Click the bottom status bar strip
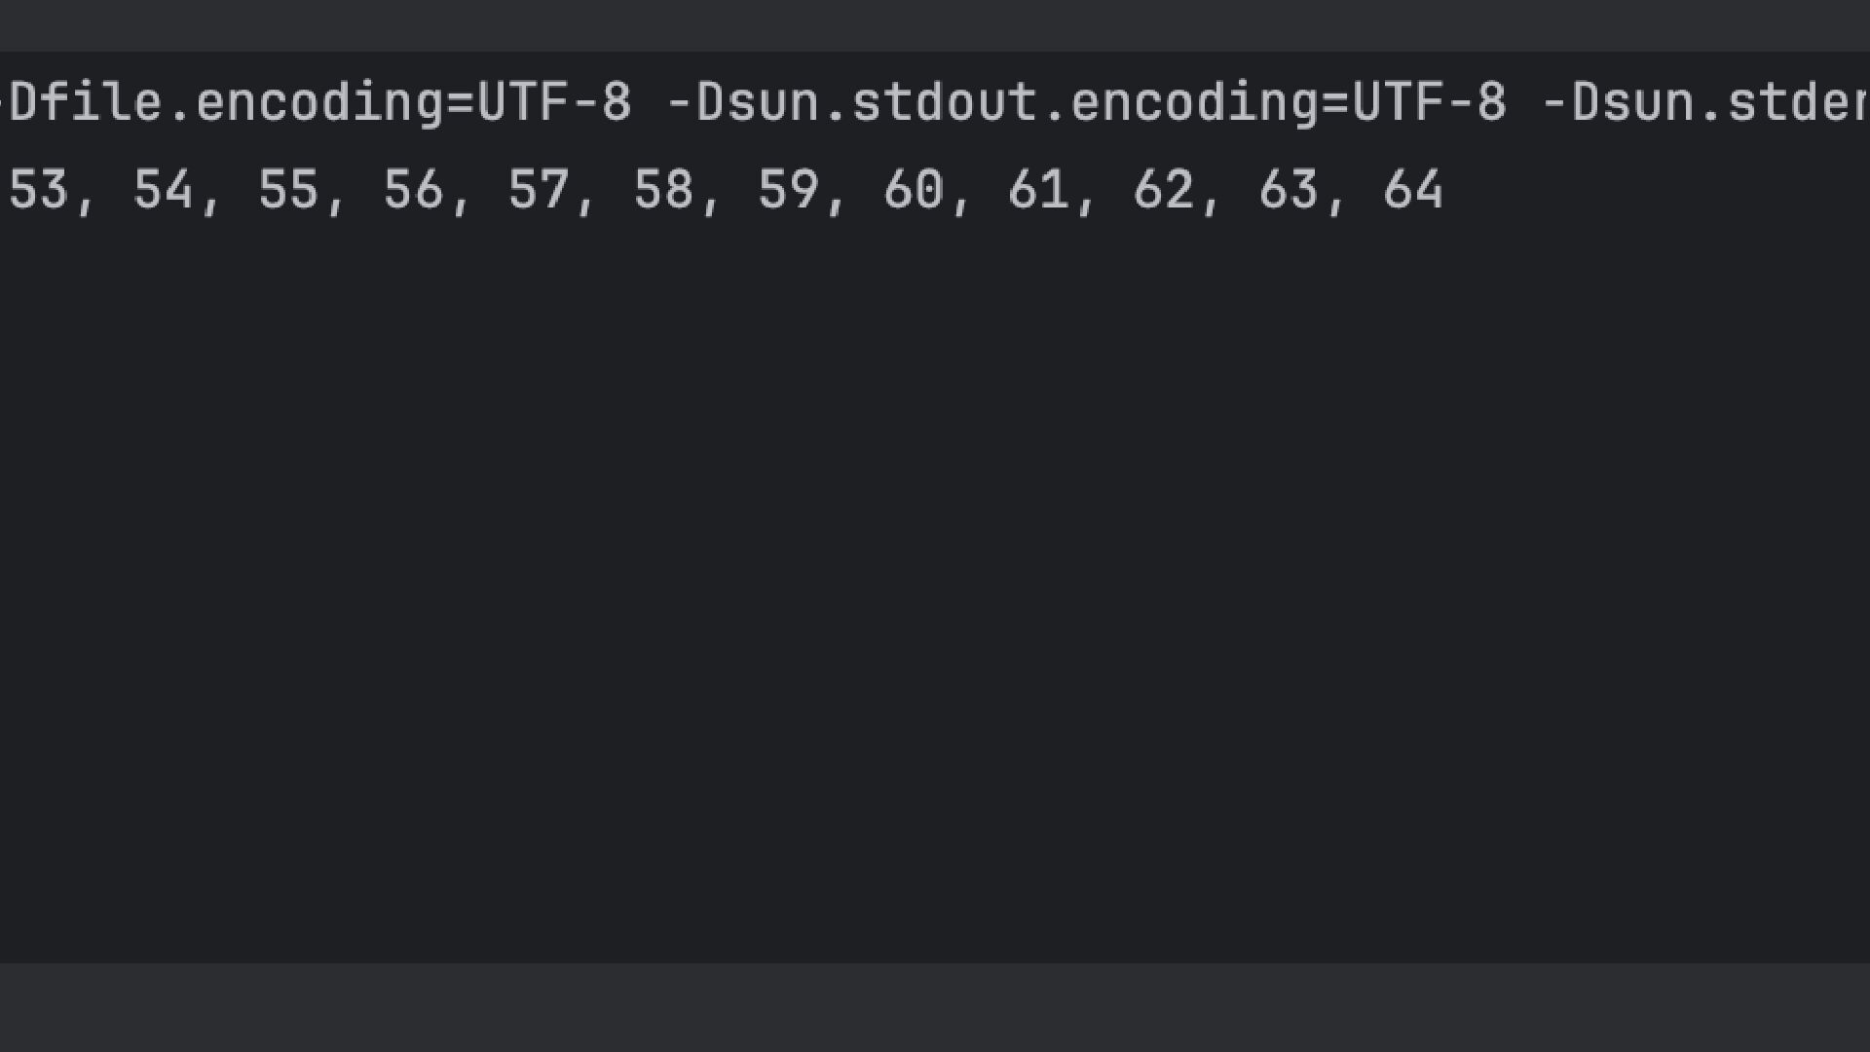This screenshot has width=1870, height=1052. tap(935, 1008)
